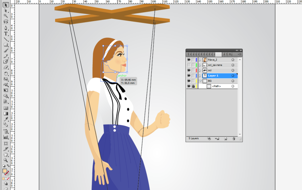The width and height of the screenshot is (302, 190).
Task: Unlock the <Path> sublayer
Action: pyautogui.click(x=193, y=87)
